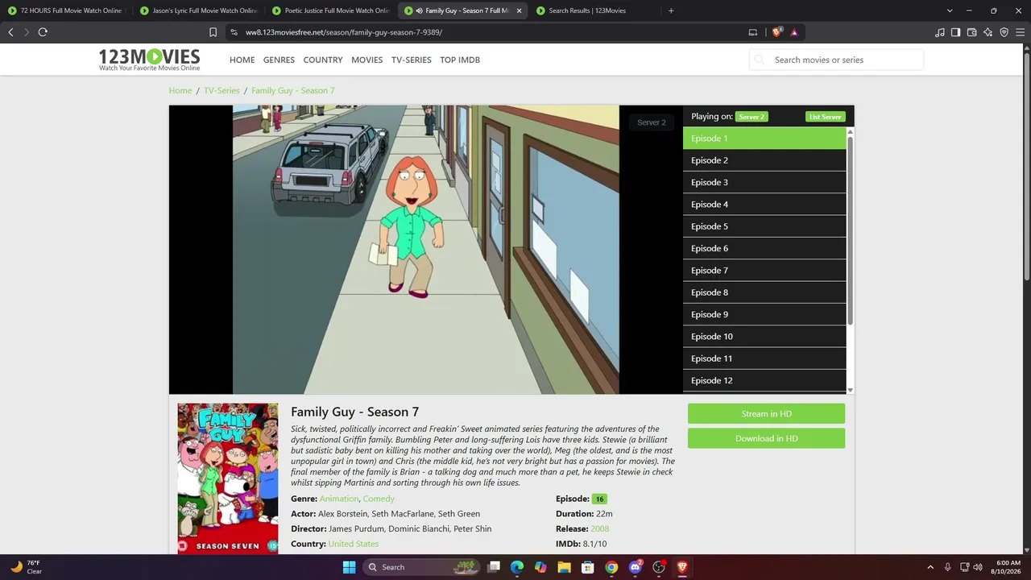Open OBS Studio from the taskbar
The image size is (1031, 580).
click(x=659, y=567)
